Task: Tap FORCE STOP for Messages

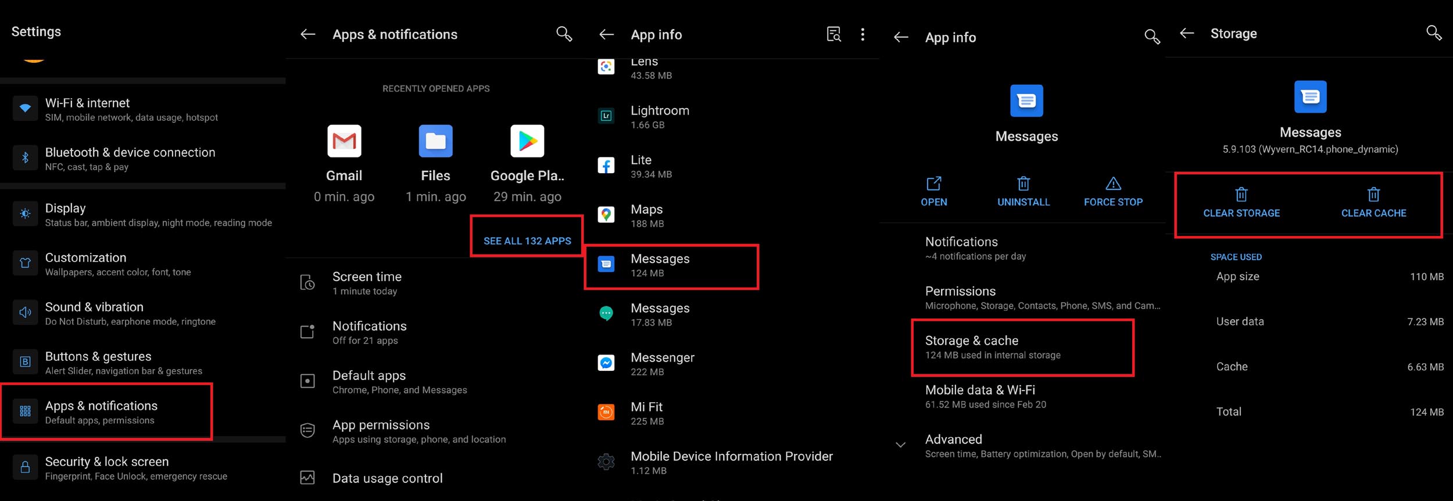Action: click(x=1113, y=192)
